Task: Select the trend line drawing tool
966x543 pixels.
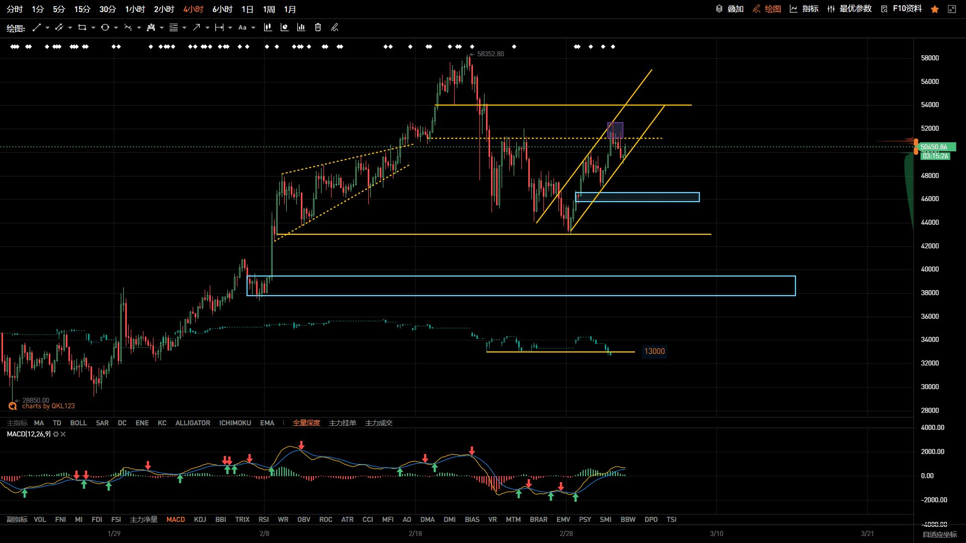Action: tap(37, 28)
